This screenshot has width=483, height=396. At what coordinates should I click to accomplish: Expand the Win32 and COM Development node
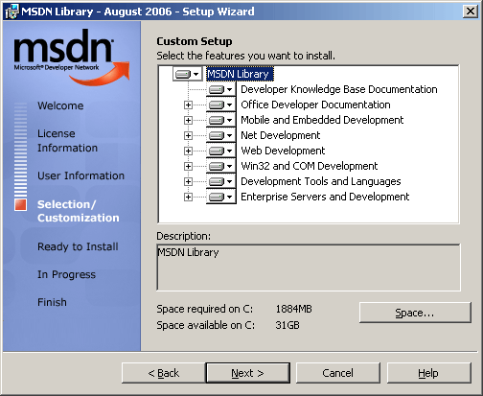pos(188,166)
